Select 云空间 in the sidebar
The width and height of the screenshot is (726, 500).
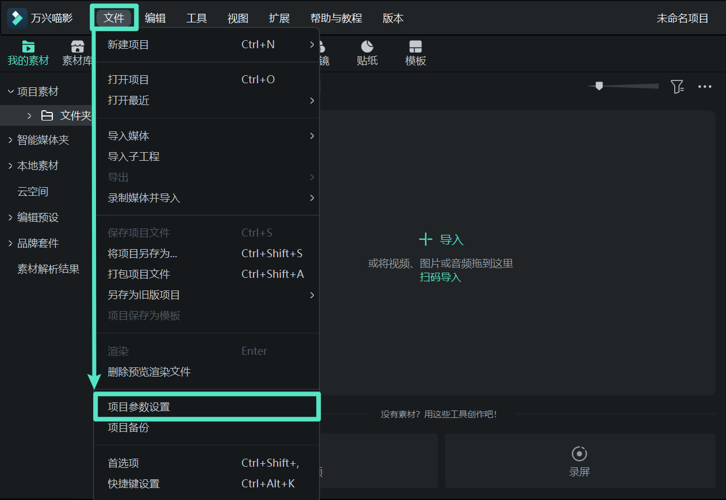pyautogui.click(x=33, y=192)
